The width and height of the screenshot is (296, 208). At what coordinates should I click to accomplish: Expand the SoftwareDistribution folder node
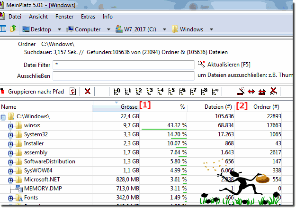point(10,162)
